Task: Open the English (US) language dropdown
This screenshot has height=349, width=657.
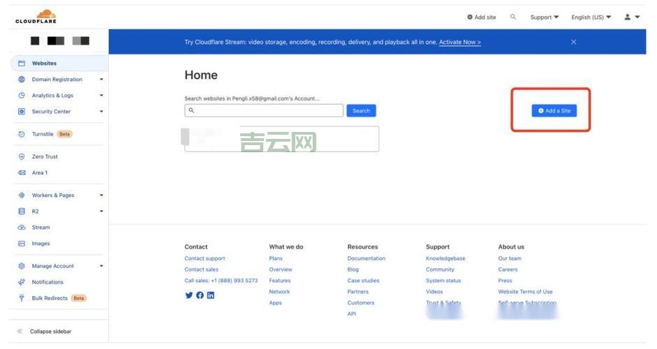Action: [591, 17]
